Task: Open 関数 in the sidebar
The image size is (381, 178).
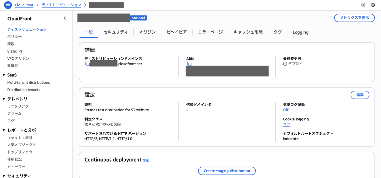Action: click(11, 44)
